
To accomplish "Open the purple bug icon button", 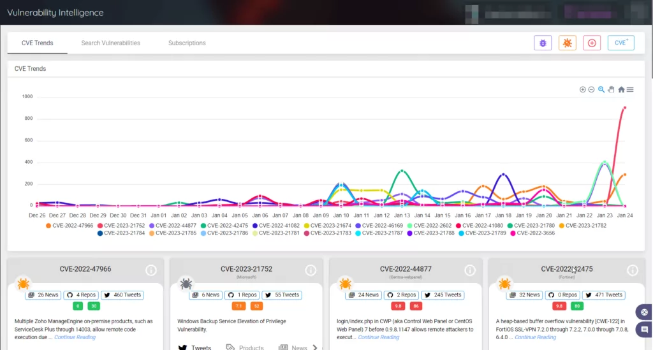I will click(543, 43).
